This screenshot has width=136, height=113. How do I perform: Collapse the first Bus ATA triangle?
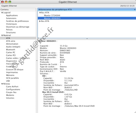pos(40,13)
